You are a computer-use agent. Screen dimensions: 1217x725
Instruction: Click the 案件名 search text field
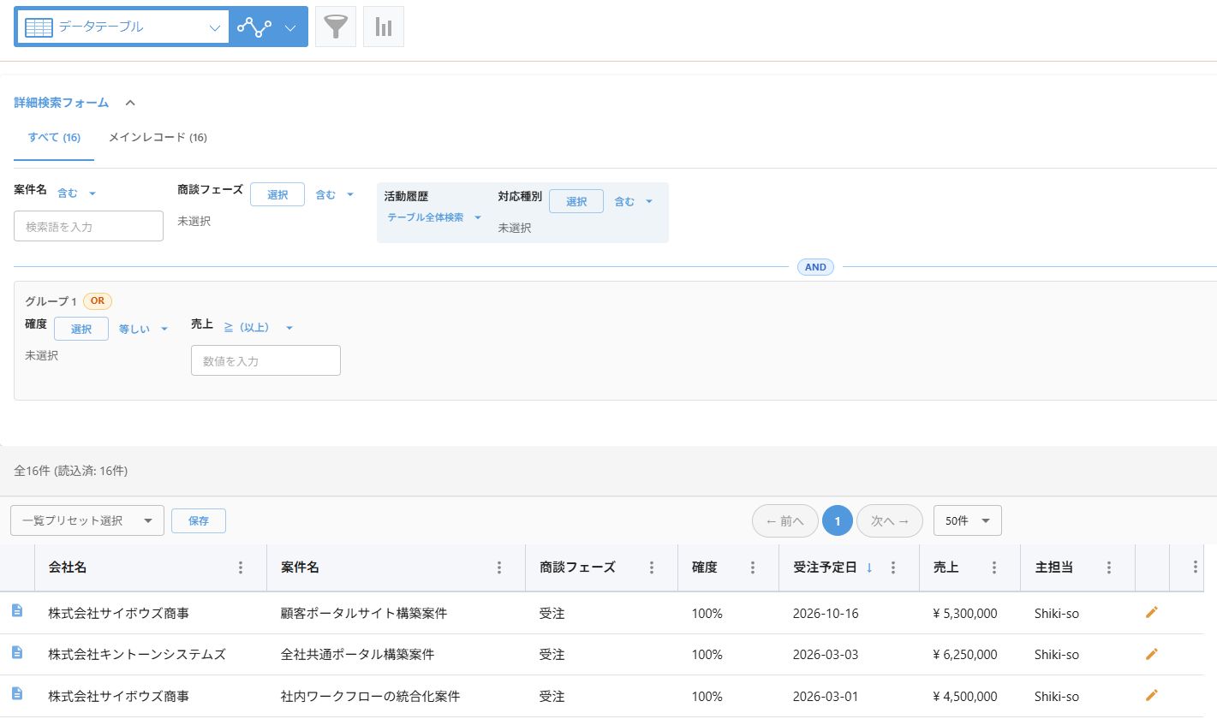(x=88, y=227)
